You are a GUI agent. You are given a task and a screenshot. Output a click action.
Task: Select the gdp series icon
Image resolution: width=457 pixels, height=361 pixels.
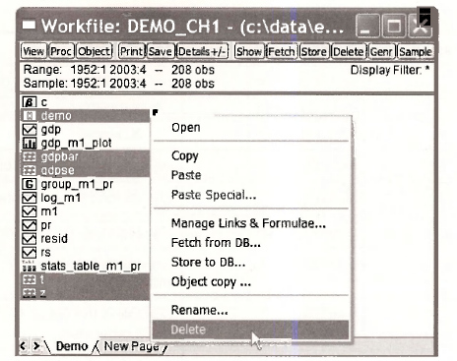click(x=30, y=130)
